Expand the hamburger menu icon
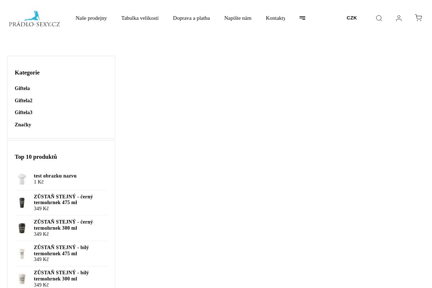This screenshot has height=288, width=432. click(302, 18)
